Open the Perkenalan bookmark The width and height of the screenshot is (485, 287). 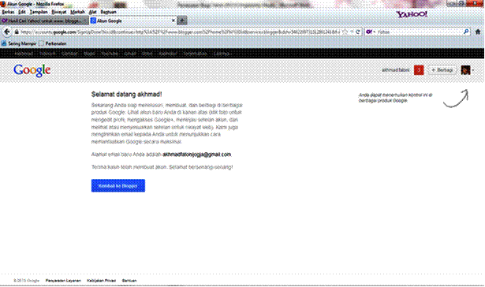point(53,43)
